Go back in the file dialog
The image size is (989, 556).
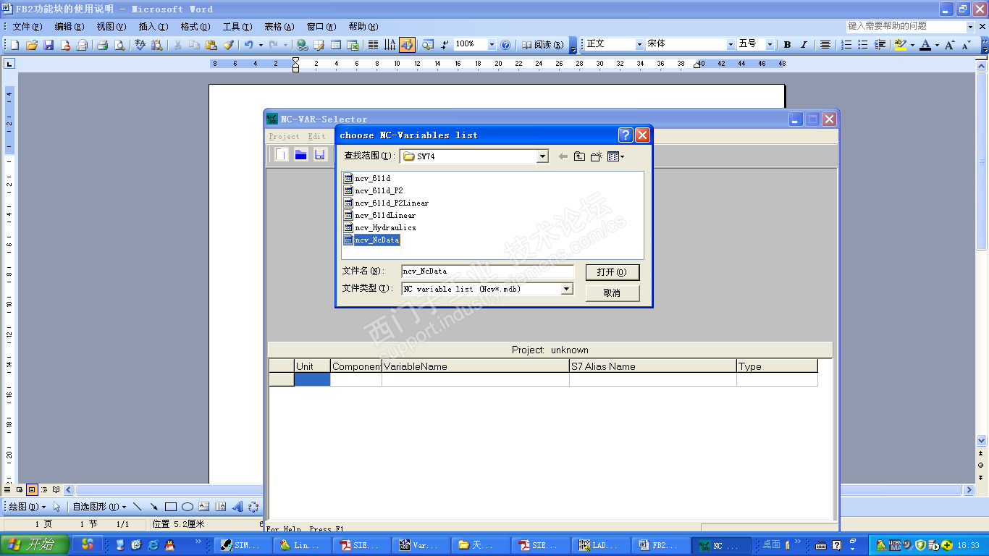(563, 156)
